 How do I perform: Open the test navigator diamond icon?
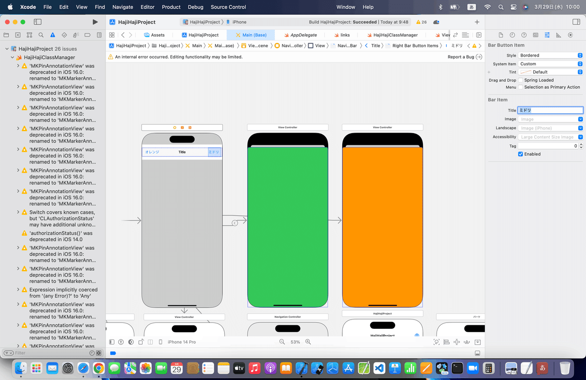(x=65, y=35)
